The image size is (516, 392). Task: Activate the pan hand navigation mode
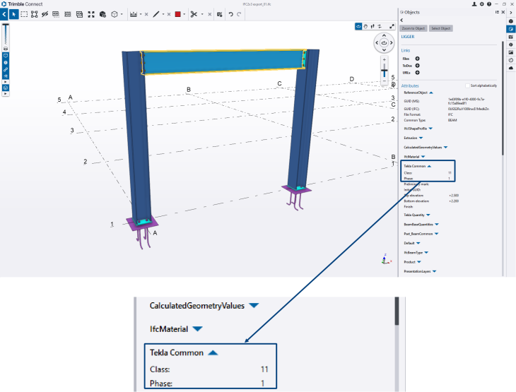coord(365,26)
